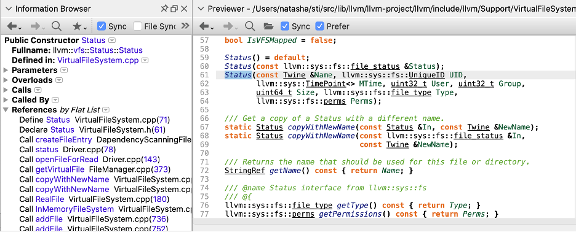This screenshot has width=576, height=232.
Task: Open Parameters options dropdown
Action: tap(64, 70)
